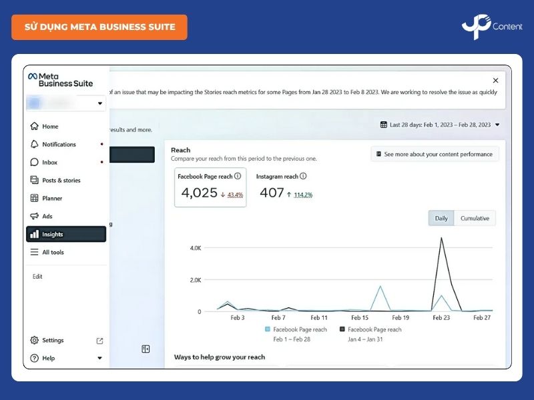Click the Posts & stories icon
534x400 pixels.
(35, 181)
